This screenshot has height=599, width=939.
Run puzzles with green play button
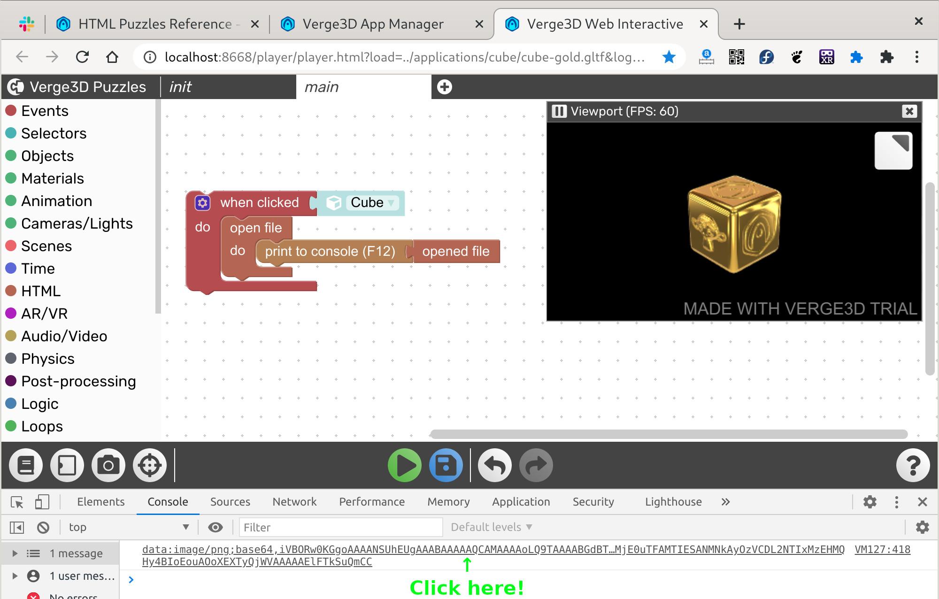click(404, 465)
